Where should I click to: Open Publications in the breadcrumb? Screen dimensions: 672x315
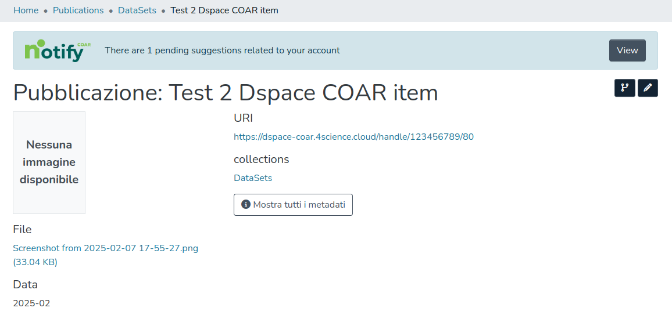pyautogui.click(x=78, y=10)
